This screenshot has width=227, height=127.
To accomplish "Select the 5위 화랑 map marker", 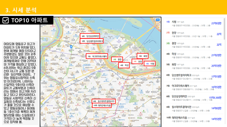I will (143, 56).
